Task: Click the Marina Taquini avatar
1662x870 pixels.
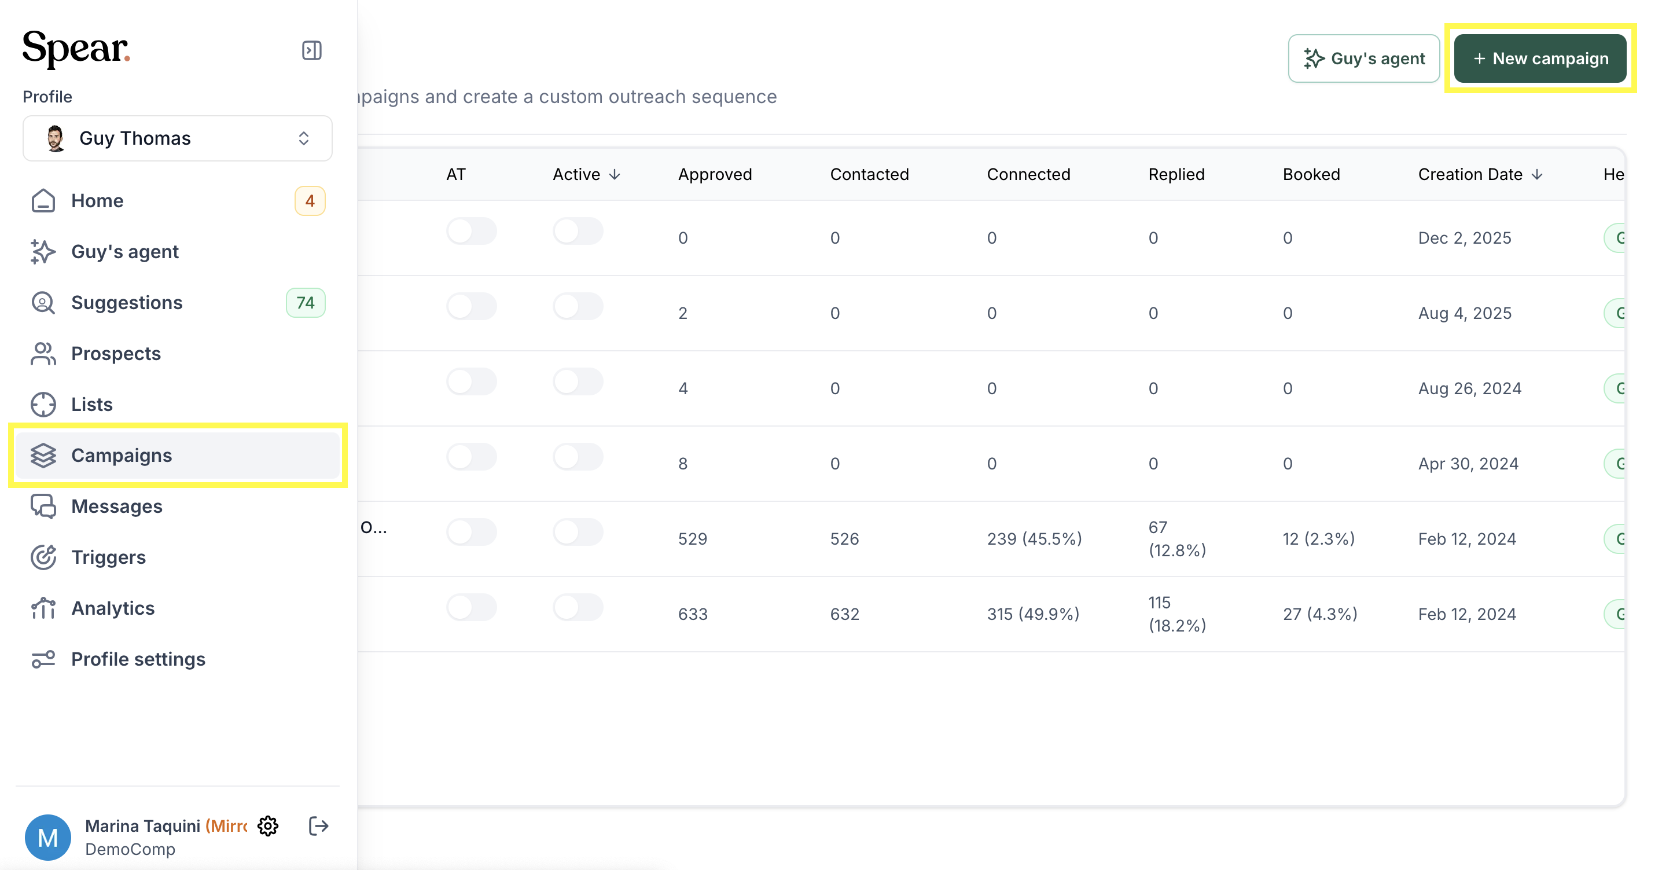Action: tap(48, 837)
